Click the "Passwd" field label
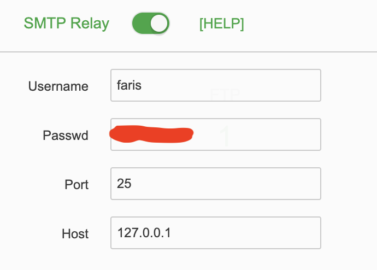The image size is (377, 270). (x=66, y=135)
